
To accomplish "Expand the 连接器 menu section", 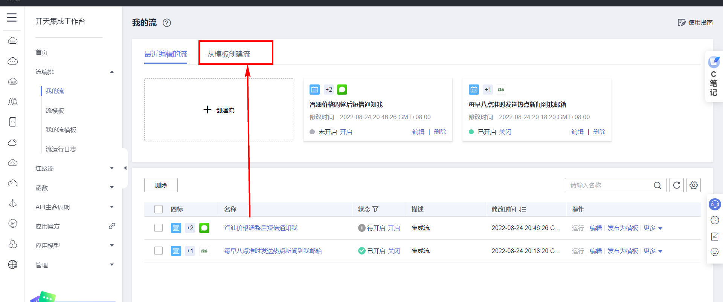I will pos(112,168).
